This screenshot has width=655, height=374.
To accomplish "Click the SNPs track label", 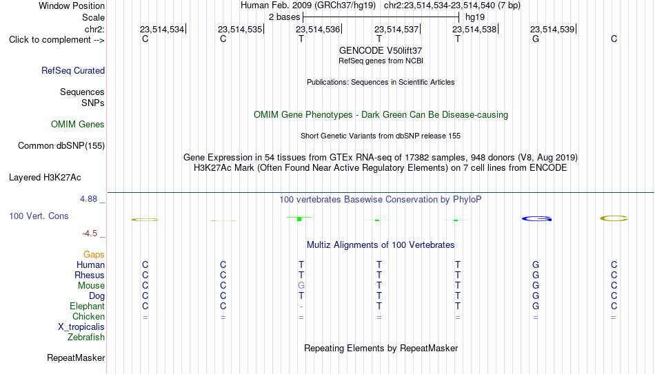I will 93,103.
